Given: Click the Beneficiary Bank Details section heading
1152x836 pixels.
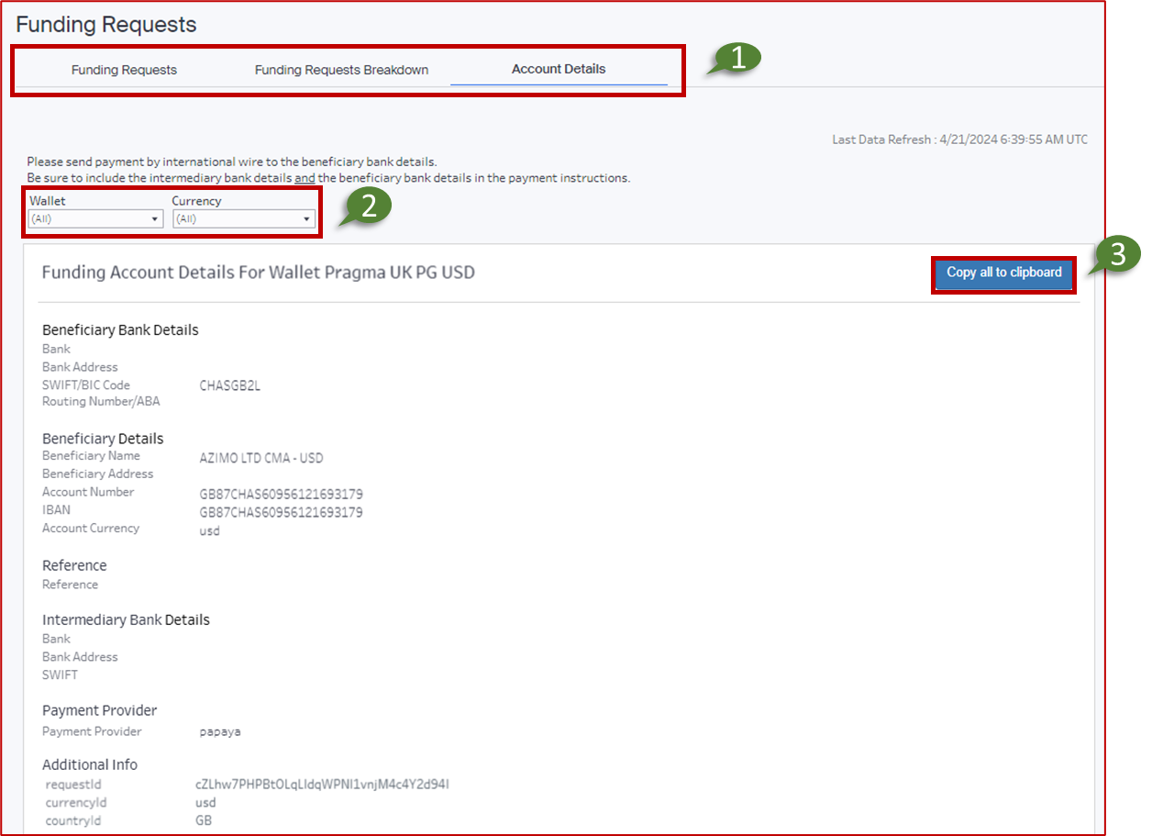Looking at the screenshot, I should (x=120, y=330).
